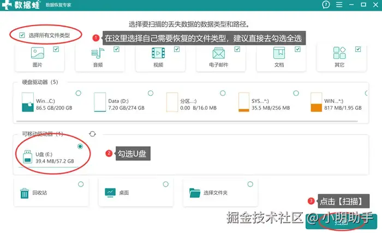Screen dimensions: 382x233
Task: Click the 39.4 MB/57.2 GB capacity text
Action: click(55, 161)
